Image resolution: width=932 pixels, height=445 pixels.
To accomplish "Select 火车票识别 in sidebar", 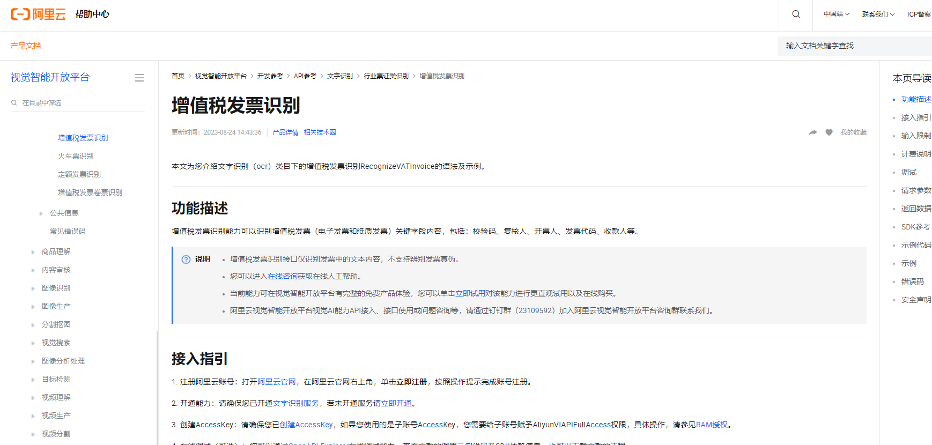I will coord(76,157).
